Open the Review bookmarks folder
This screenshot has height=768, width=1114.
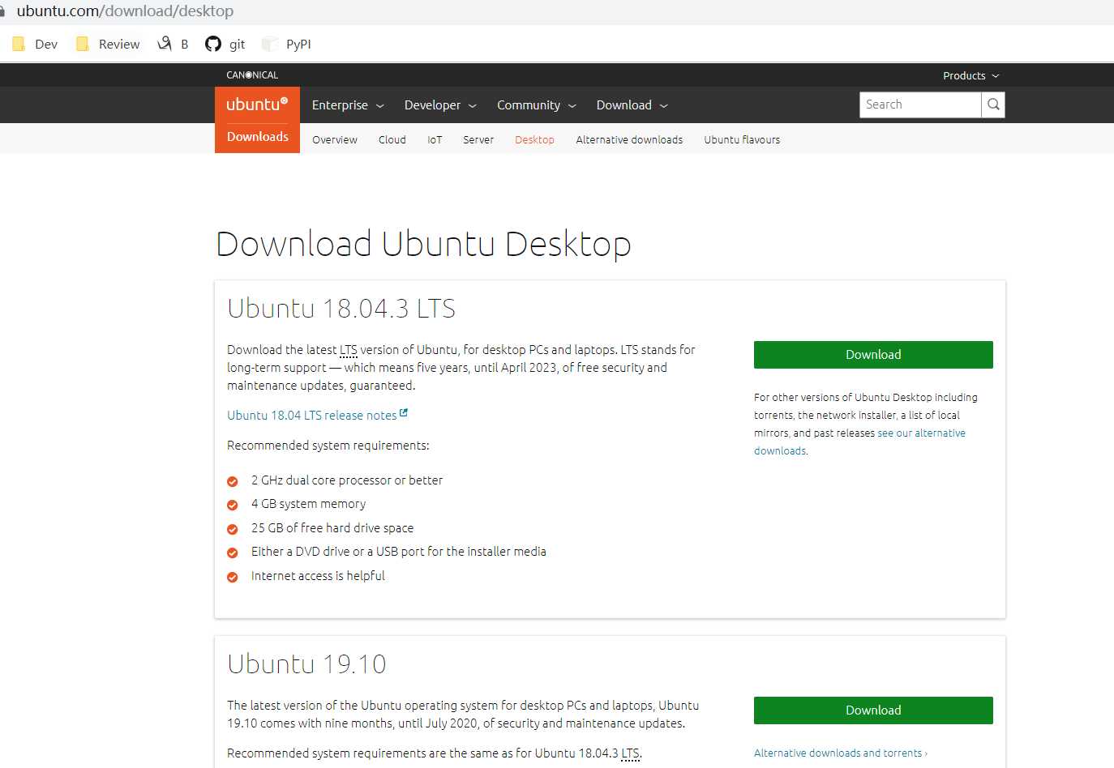[x=108, y=44]
